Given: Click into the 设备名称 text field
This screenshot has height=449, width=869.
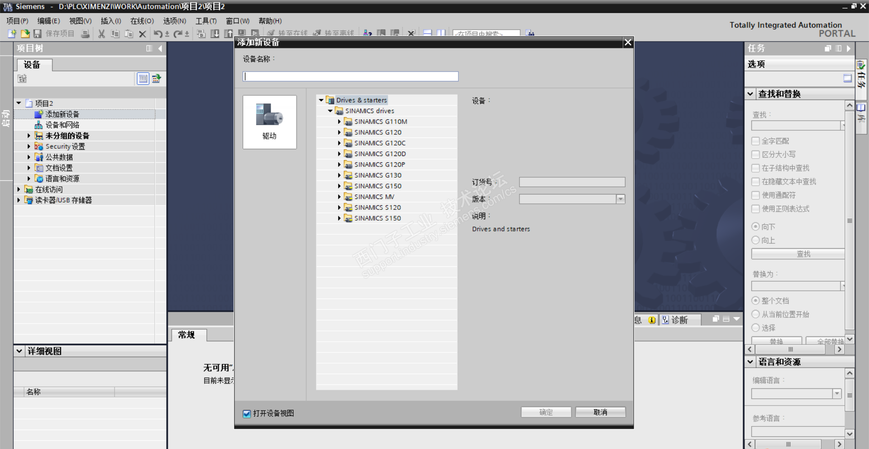Looking at the screenshot, I should coord(351,76).
